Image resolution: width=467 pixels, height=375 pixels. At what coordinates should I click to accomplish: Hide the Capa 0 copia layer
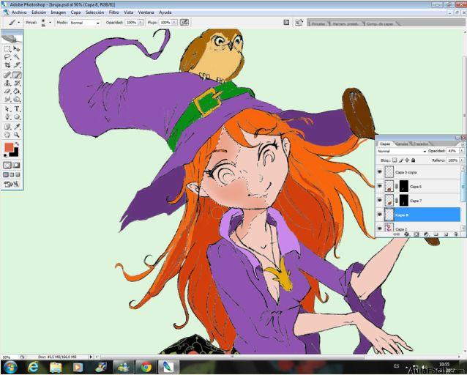pos(379,172)
